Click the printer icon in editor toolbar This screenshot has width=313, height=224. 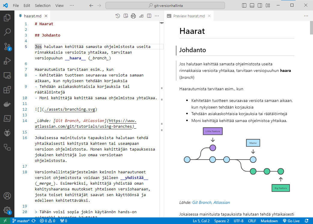click(x=133, y=16)
